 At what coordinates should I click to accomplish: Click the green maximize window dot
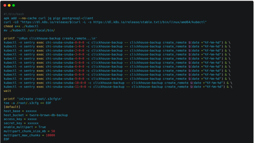(x=14, y=5)
